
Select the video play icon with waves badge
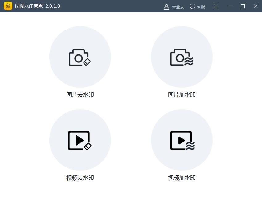click(182, 140)
